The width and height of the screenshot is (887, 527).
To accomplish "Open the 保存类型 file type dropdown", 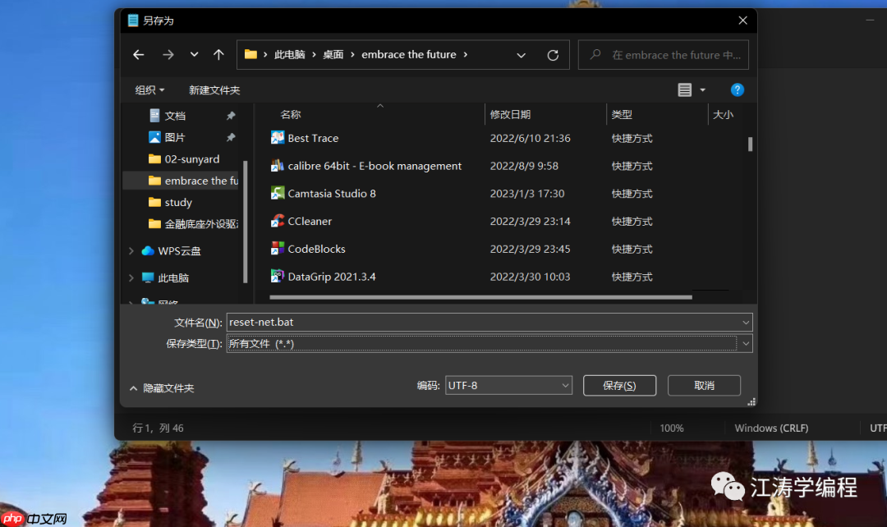I will [x=744, y=343].
